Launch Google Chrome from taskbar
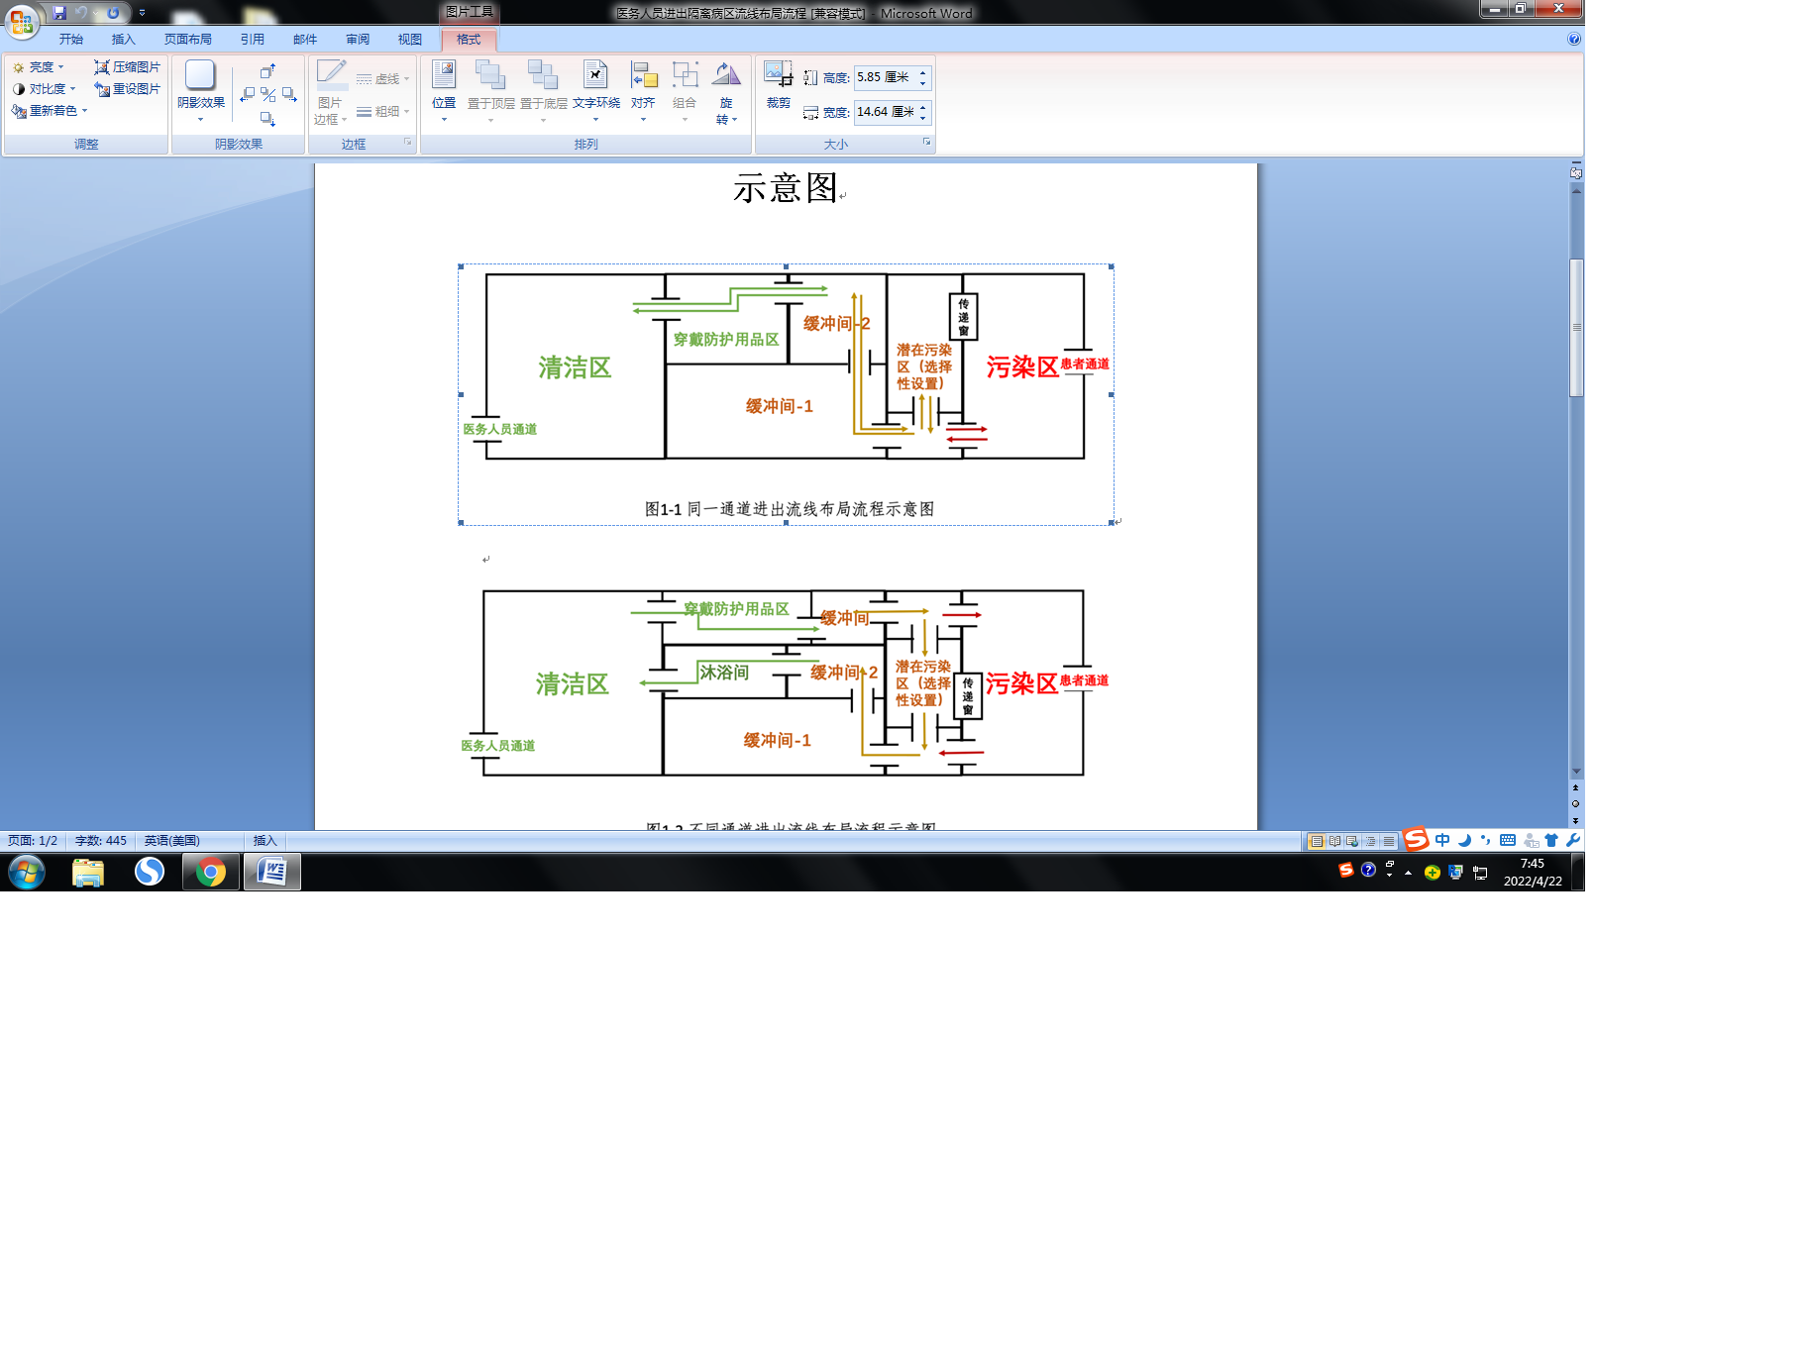 click(x=210, y=873)
